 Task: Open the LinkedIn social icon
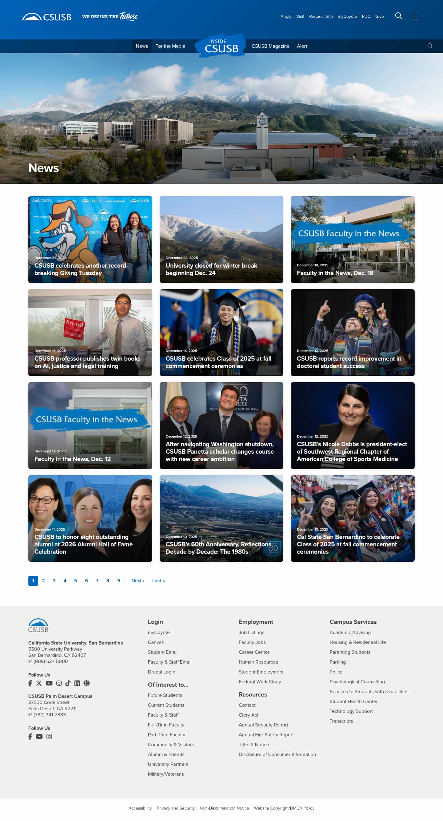click(x=77, y=683)
